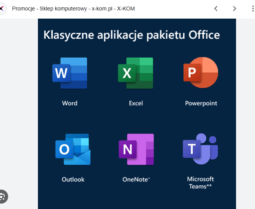Select the purple OneNote app icon
Image resolution: width=255 pixels, height=209 pixels.
click(x=136, y=149)
